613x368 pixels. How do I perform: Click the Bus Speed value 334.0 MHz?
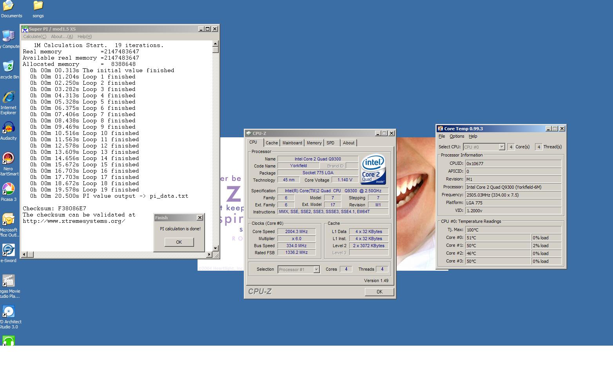point(296,246)
